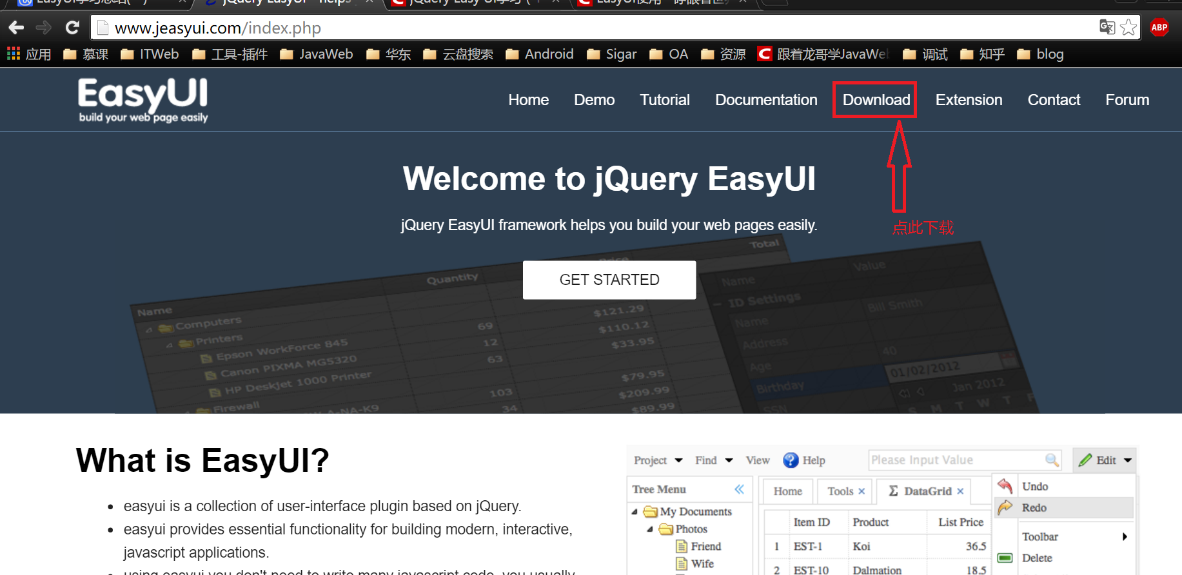1182x575 pixels.
Task: Open the Documentation nav item
Action: pos(766,100)
